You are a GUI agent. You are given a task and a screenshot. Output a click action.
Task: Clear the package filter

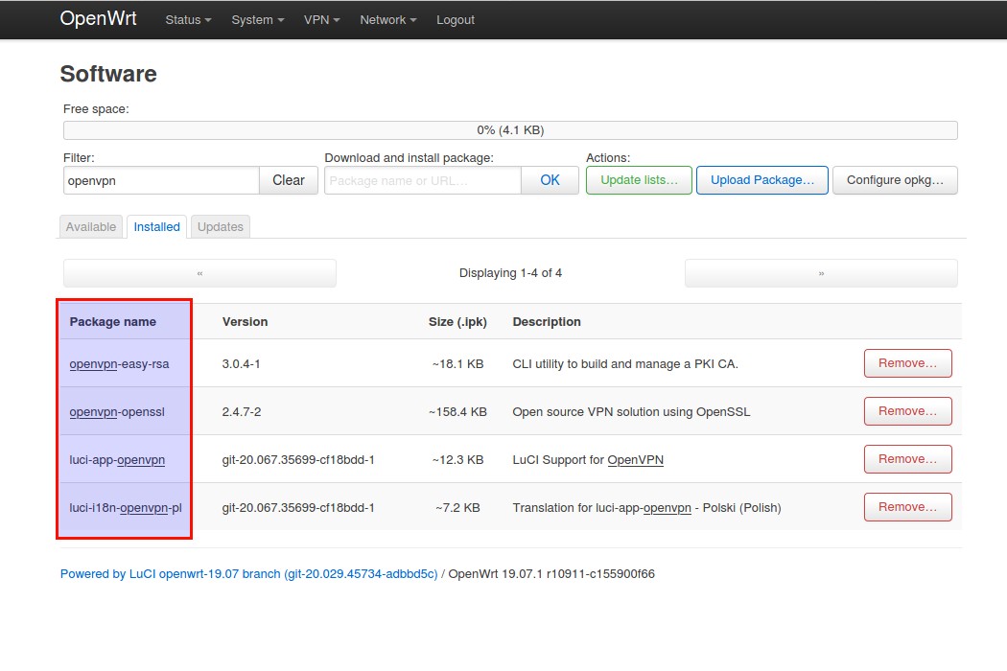[x=289, y=180]
